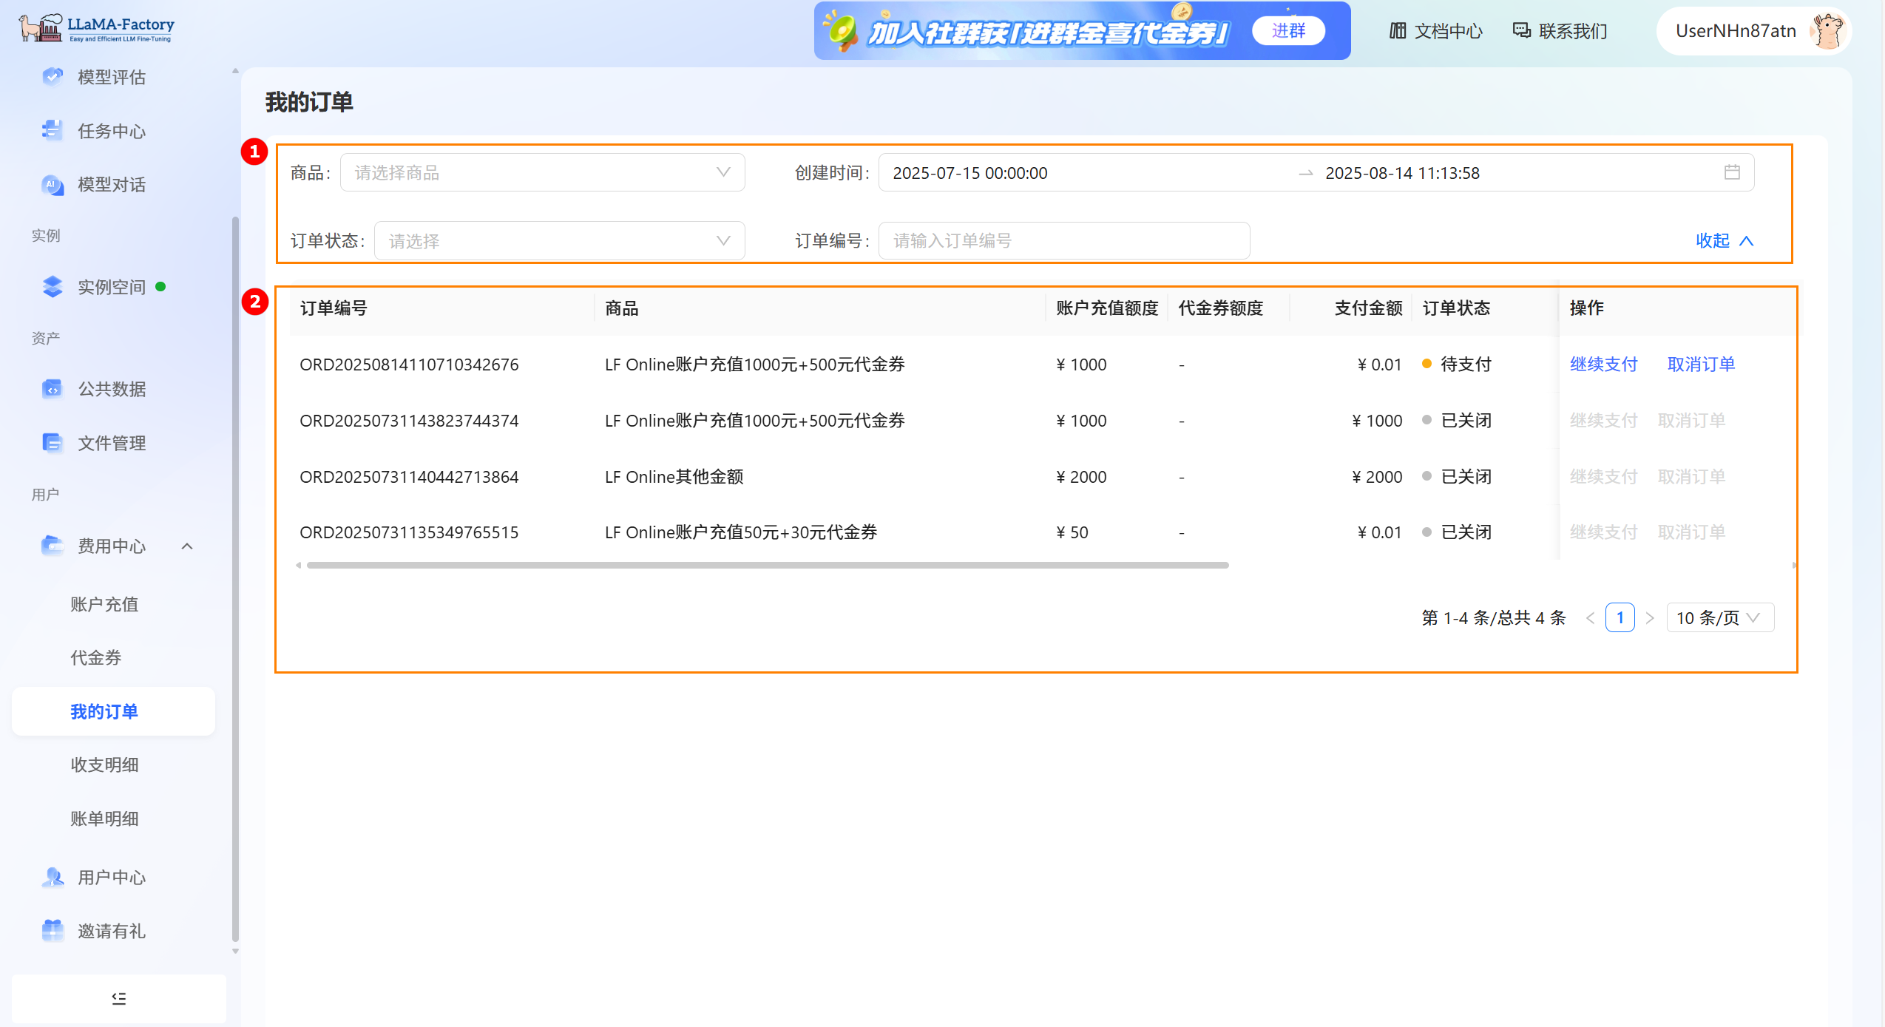Select 收支明细 in the sidebar menu
1885x1027 pixels.
[104, 765]
